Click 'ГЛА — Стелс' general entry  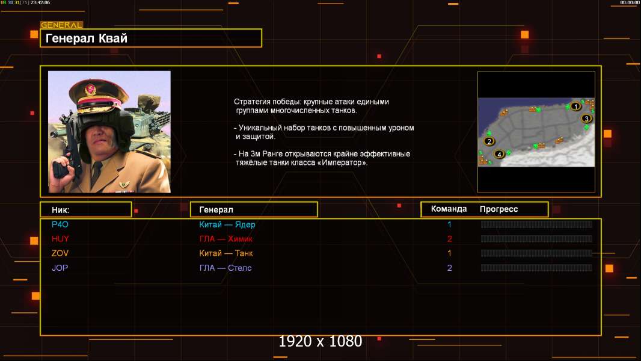coord(225,268)
